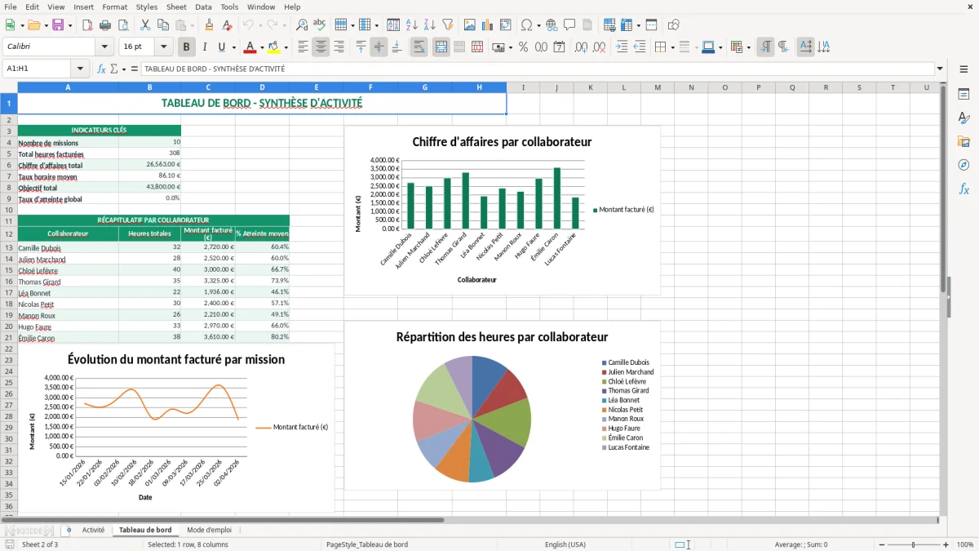Toggle the print preview icon

[x=122, y=25]
